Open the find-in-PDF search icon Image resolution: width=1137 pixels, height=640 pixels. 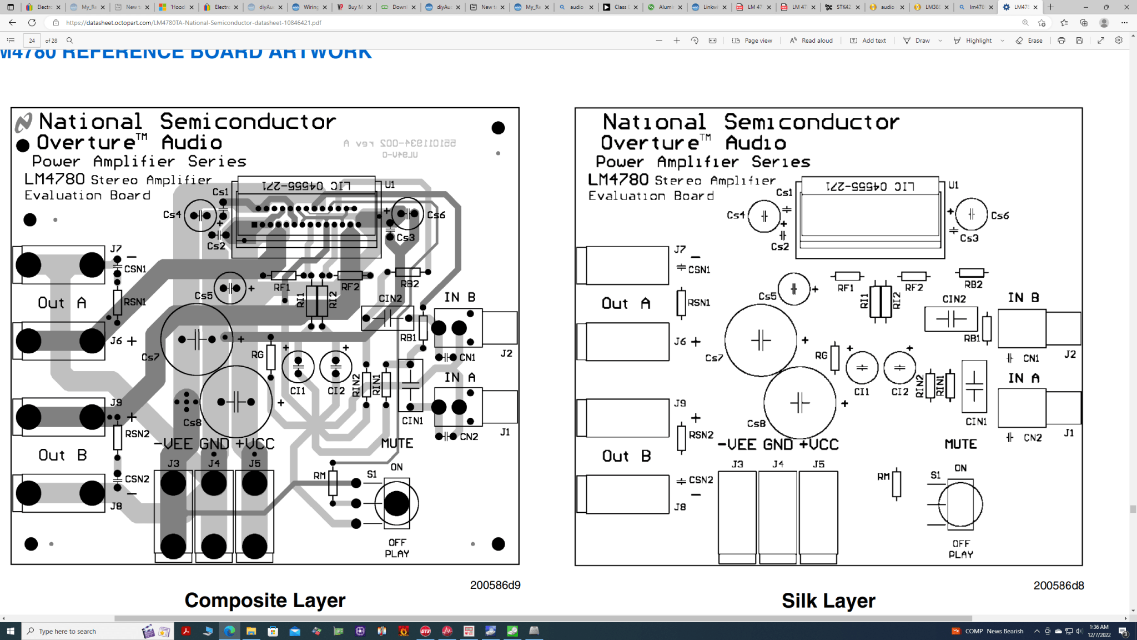coord(69,41)
